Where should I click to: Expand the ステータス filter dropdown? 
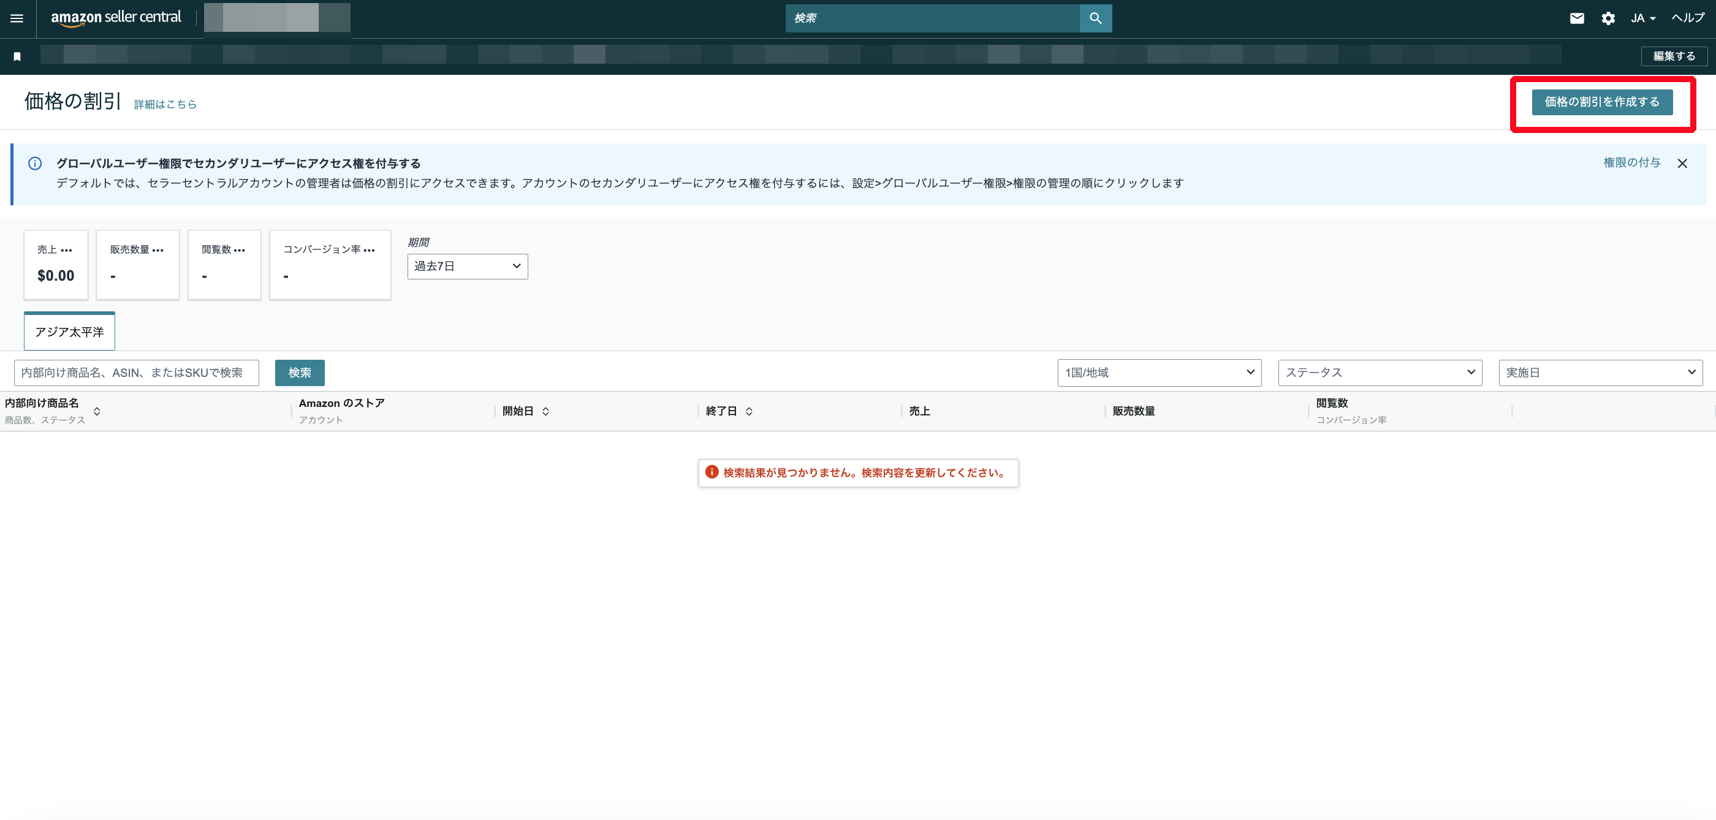(x=1380, y=373)
